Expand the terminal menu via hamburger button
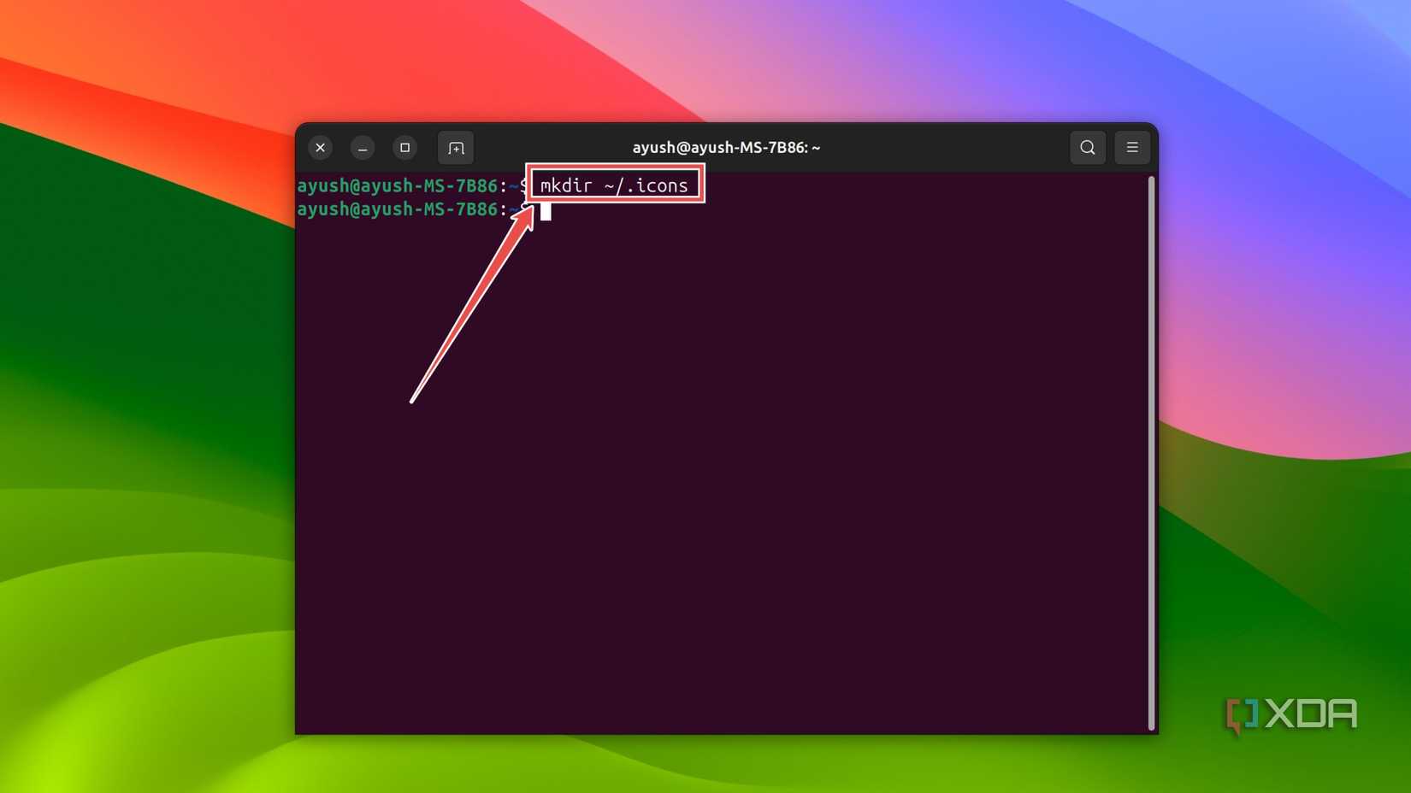 (1131, 147)
